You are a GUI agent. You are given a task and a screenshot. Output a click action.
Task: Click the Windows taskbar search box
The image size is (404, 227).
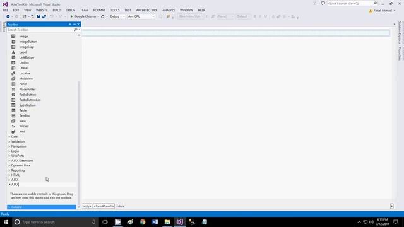click(56, 222)
